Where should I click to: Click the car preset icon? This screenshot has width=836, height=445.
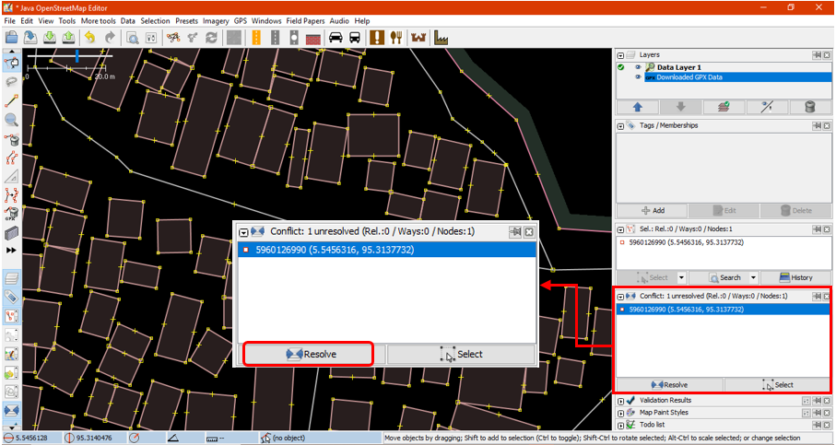[x=336, y=38]
